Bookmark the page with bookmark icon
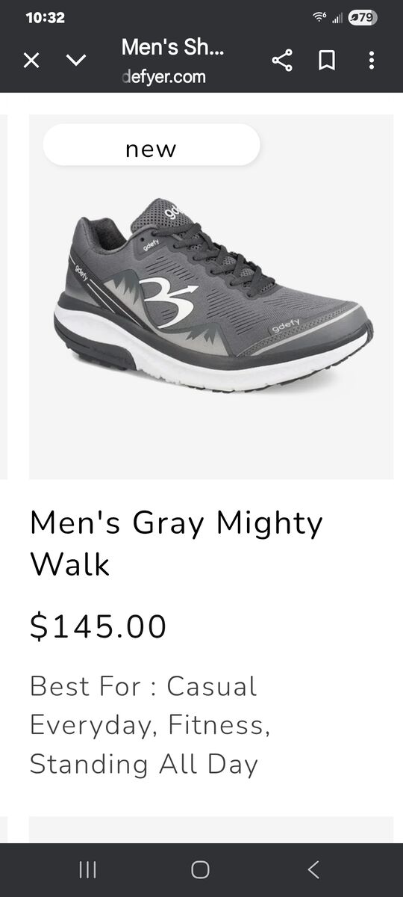The height and width of the screenshot is (897, 403). pyautogui.click(x=327, y=61)
